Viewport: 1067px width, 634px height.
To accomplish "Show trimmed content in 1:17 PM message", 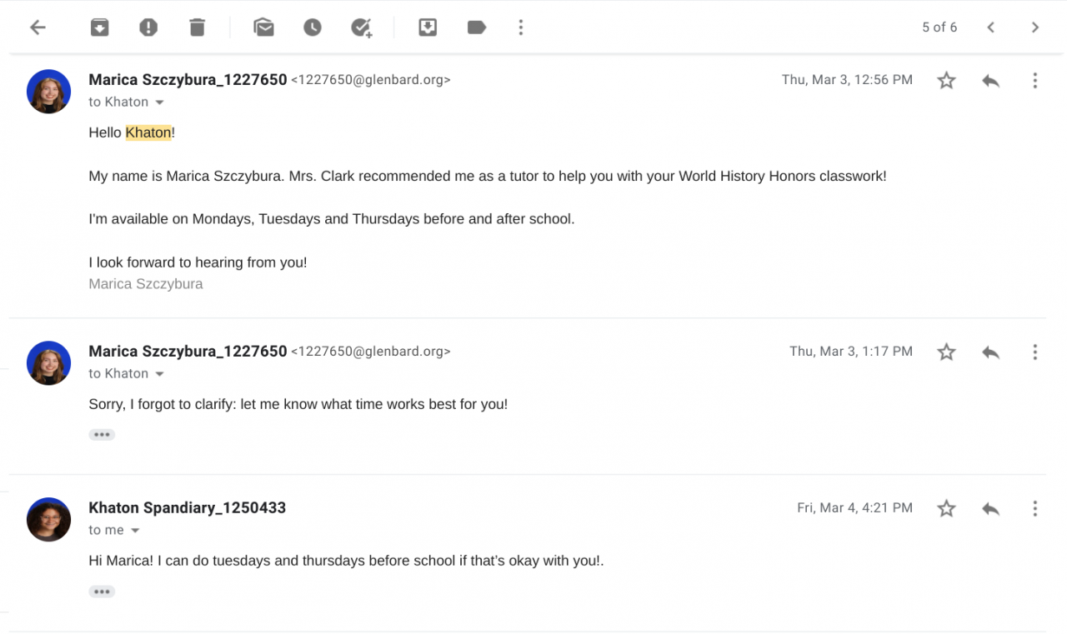I will [102, 435].
